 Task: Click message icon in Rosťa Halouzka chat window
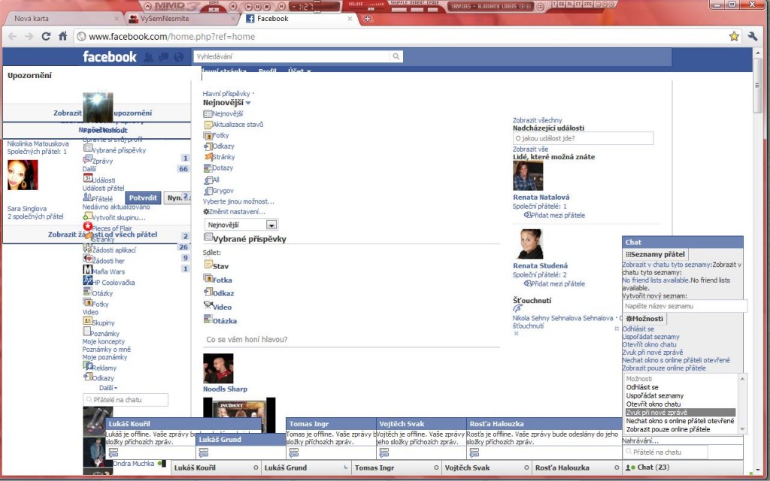pos(474,452)
